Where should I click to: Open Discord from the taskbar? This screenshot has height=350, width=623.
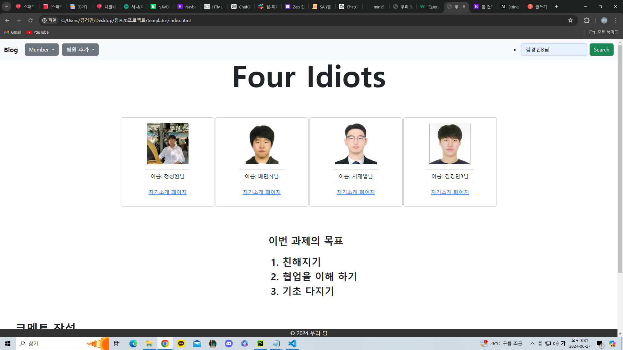coord(229,344)
